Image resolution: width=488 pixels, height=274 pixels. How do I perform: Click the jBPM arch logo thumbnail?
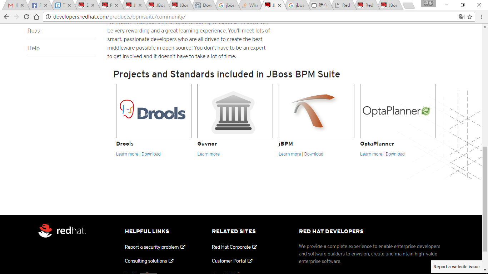[x=317, y=111]
